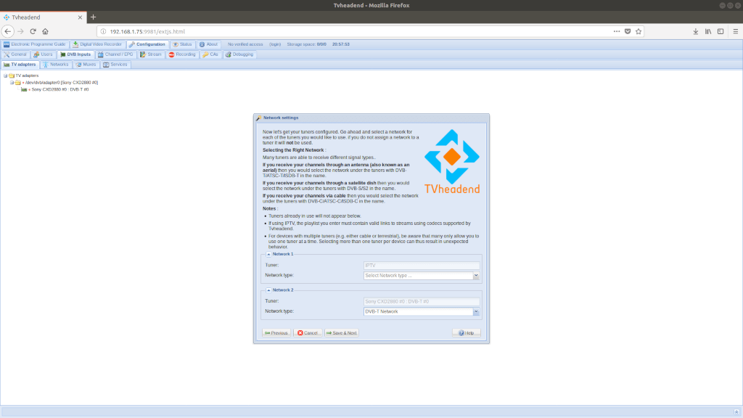Open the Recording configuration tab
The height and width of the screenshot is (418, 743).
click(182, 54)
